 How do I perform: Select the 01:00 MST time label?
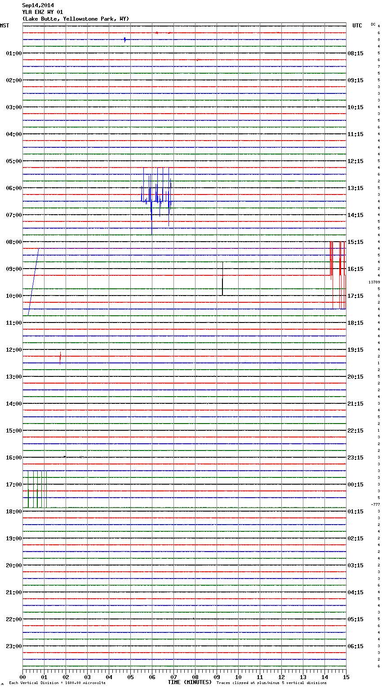click(13, 53)
